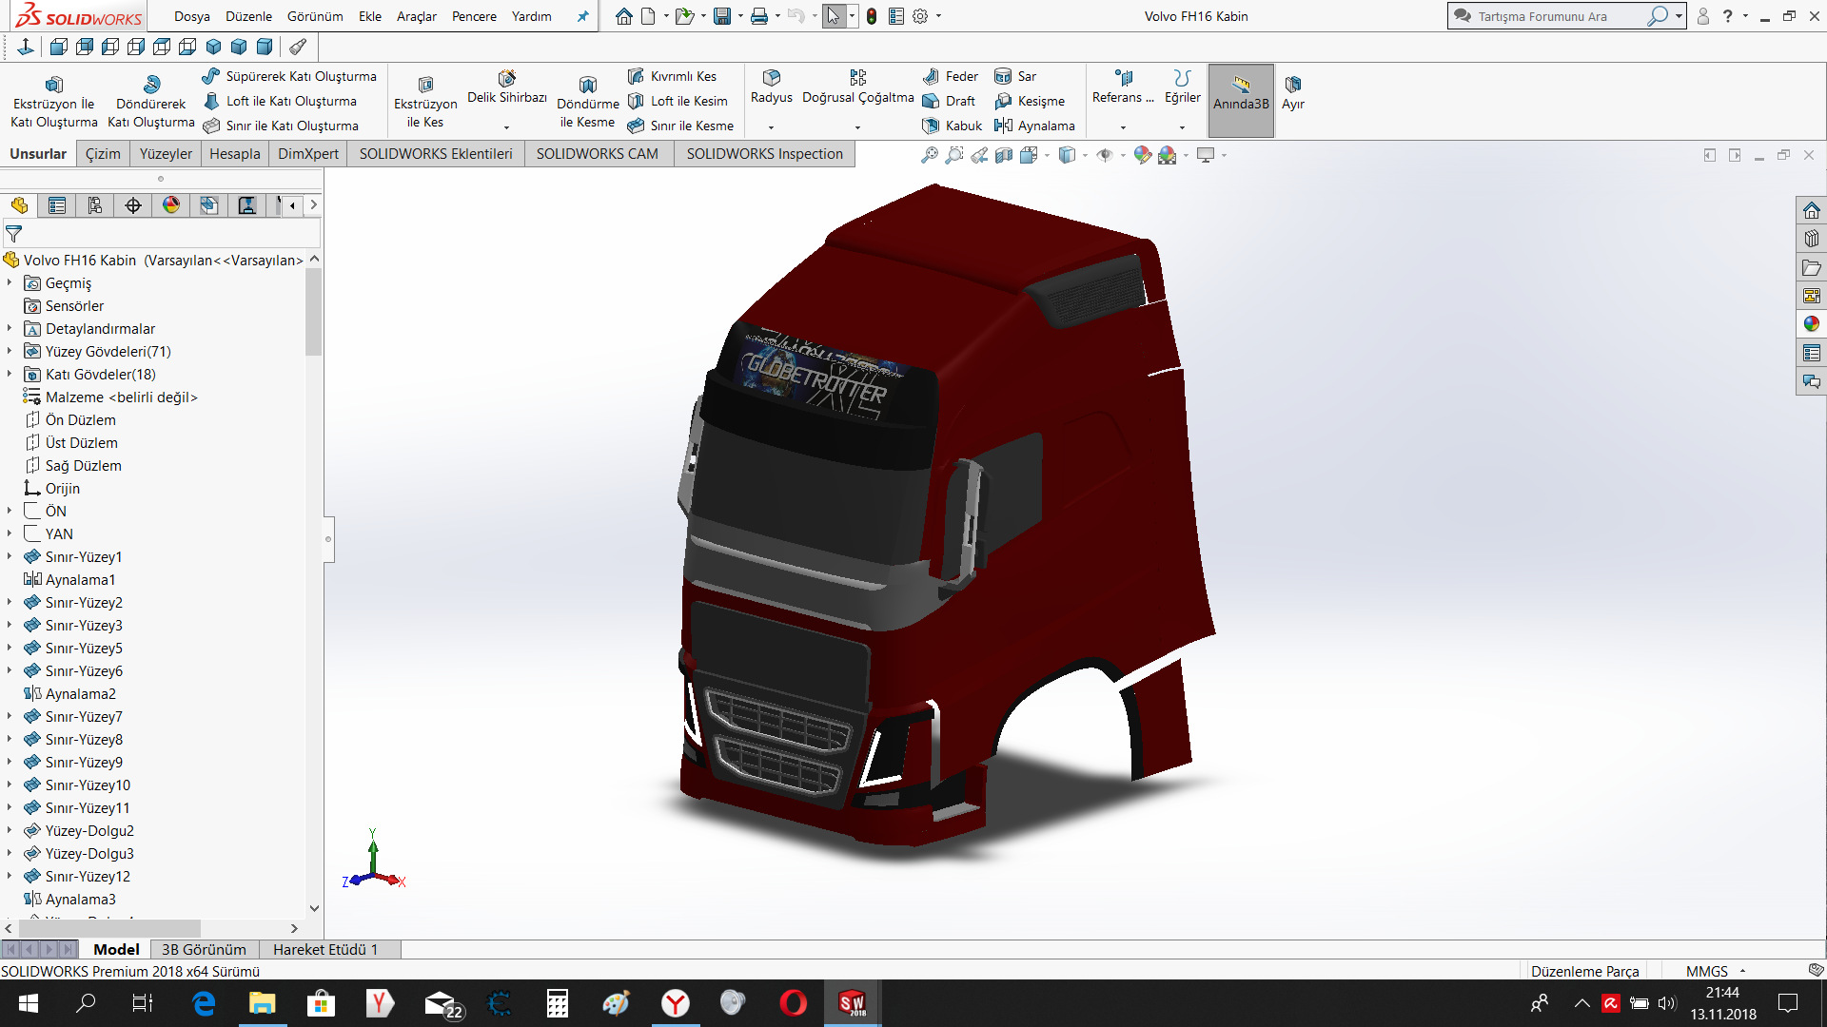Switch to Hareket Etüdü 1 tab

325,949
